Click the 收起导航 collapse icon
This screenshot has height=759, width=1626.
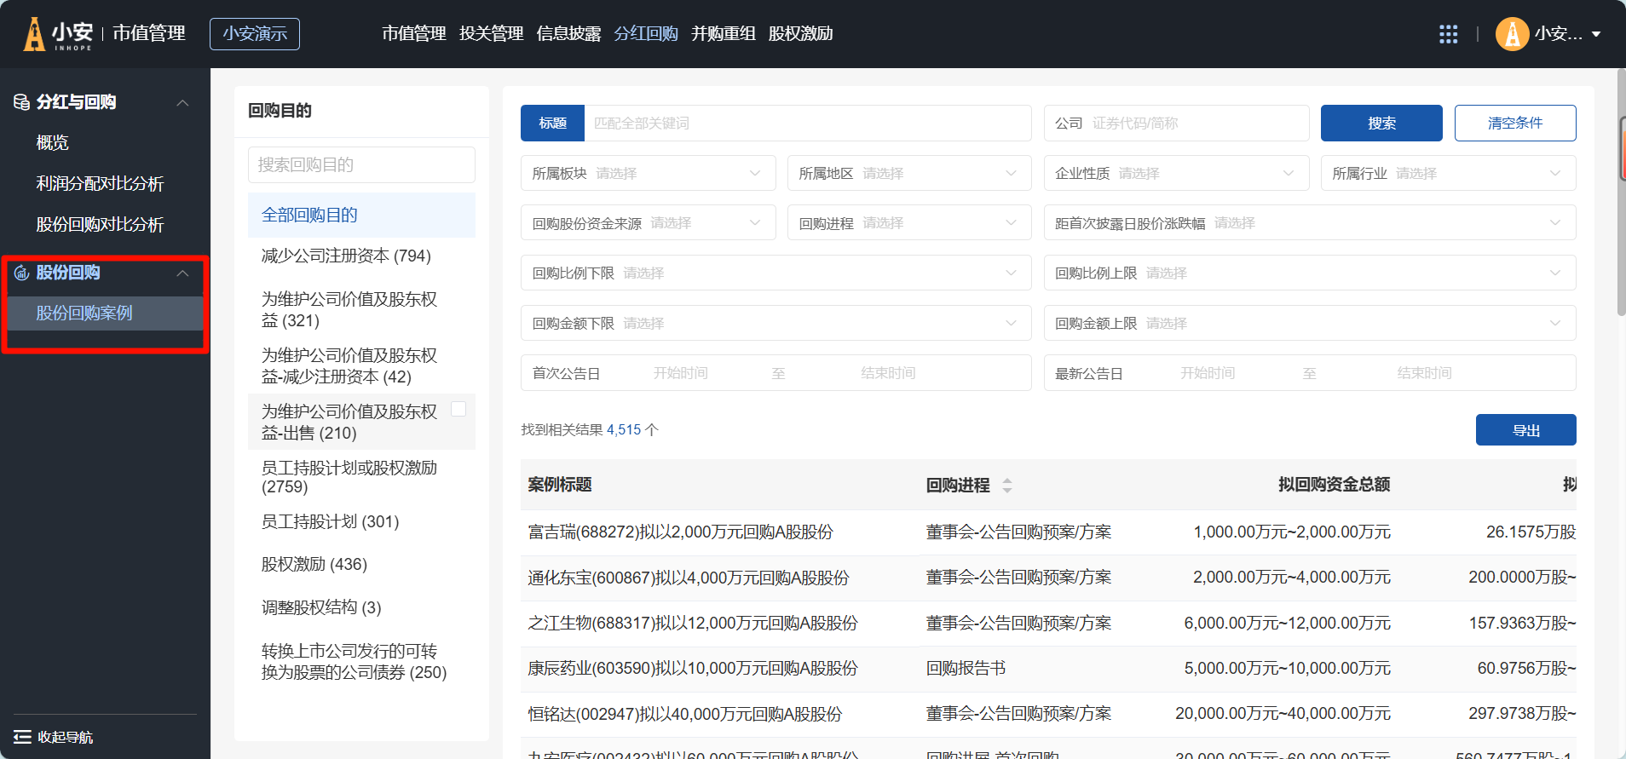(22, 737)
